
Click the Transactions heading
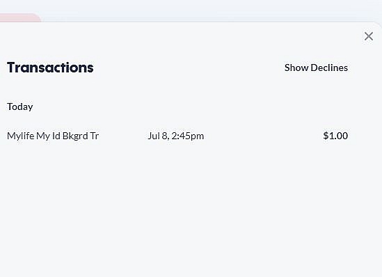pyautogui.click(x=50, y=68)
